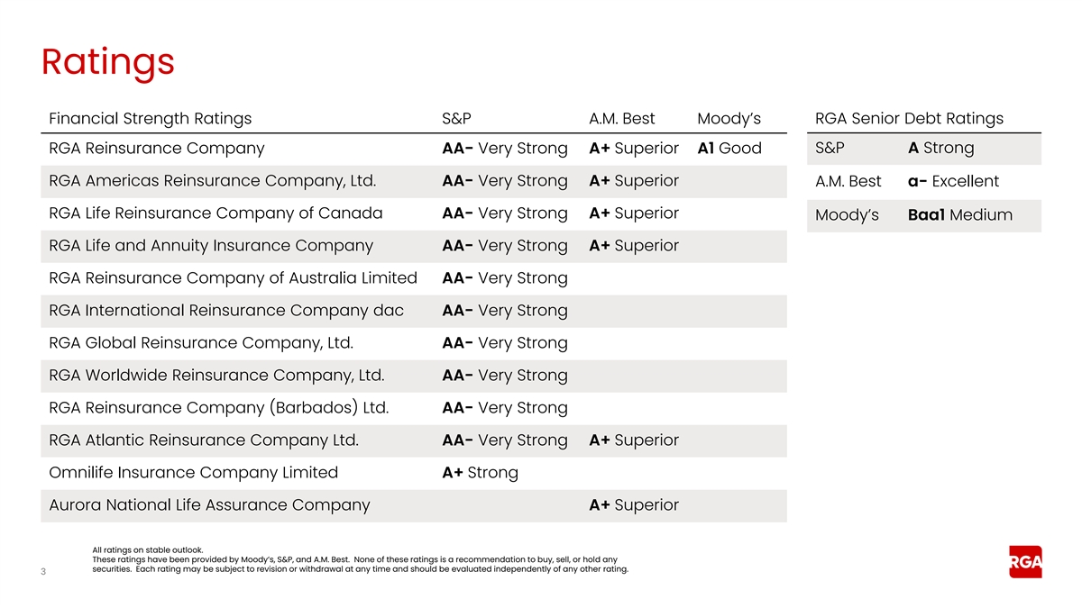
Task: Click the A+ Strong rating for Omnilife
Action: point(480,473)
